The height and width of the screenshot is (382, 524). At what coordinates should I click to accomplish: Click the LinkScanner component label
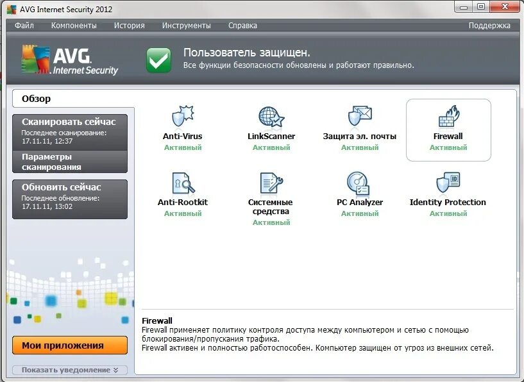(x=271, y=137)
